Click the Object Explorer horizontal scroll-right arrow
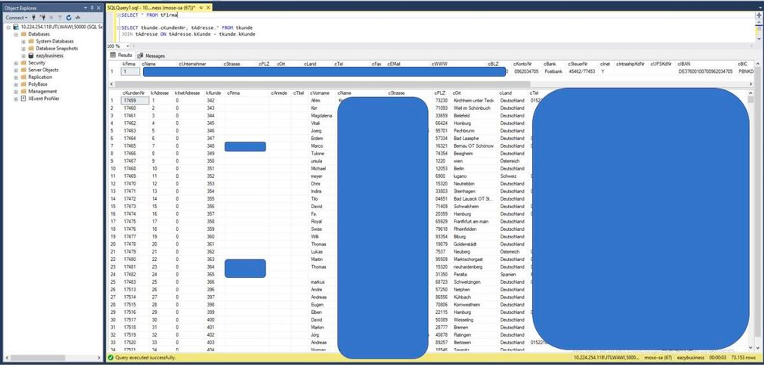Image resolution: width=764 pixels, height=365 pixels. pos(99,357)
